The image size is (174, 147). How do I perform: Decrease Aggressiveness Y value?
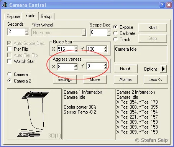click(105, 68)
